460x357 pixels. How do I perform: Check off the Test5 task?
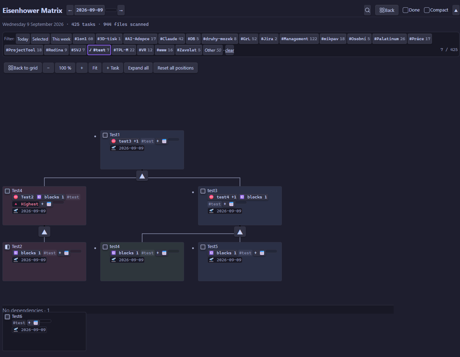coord(203,247)
